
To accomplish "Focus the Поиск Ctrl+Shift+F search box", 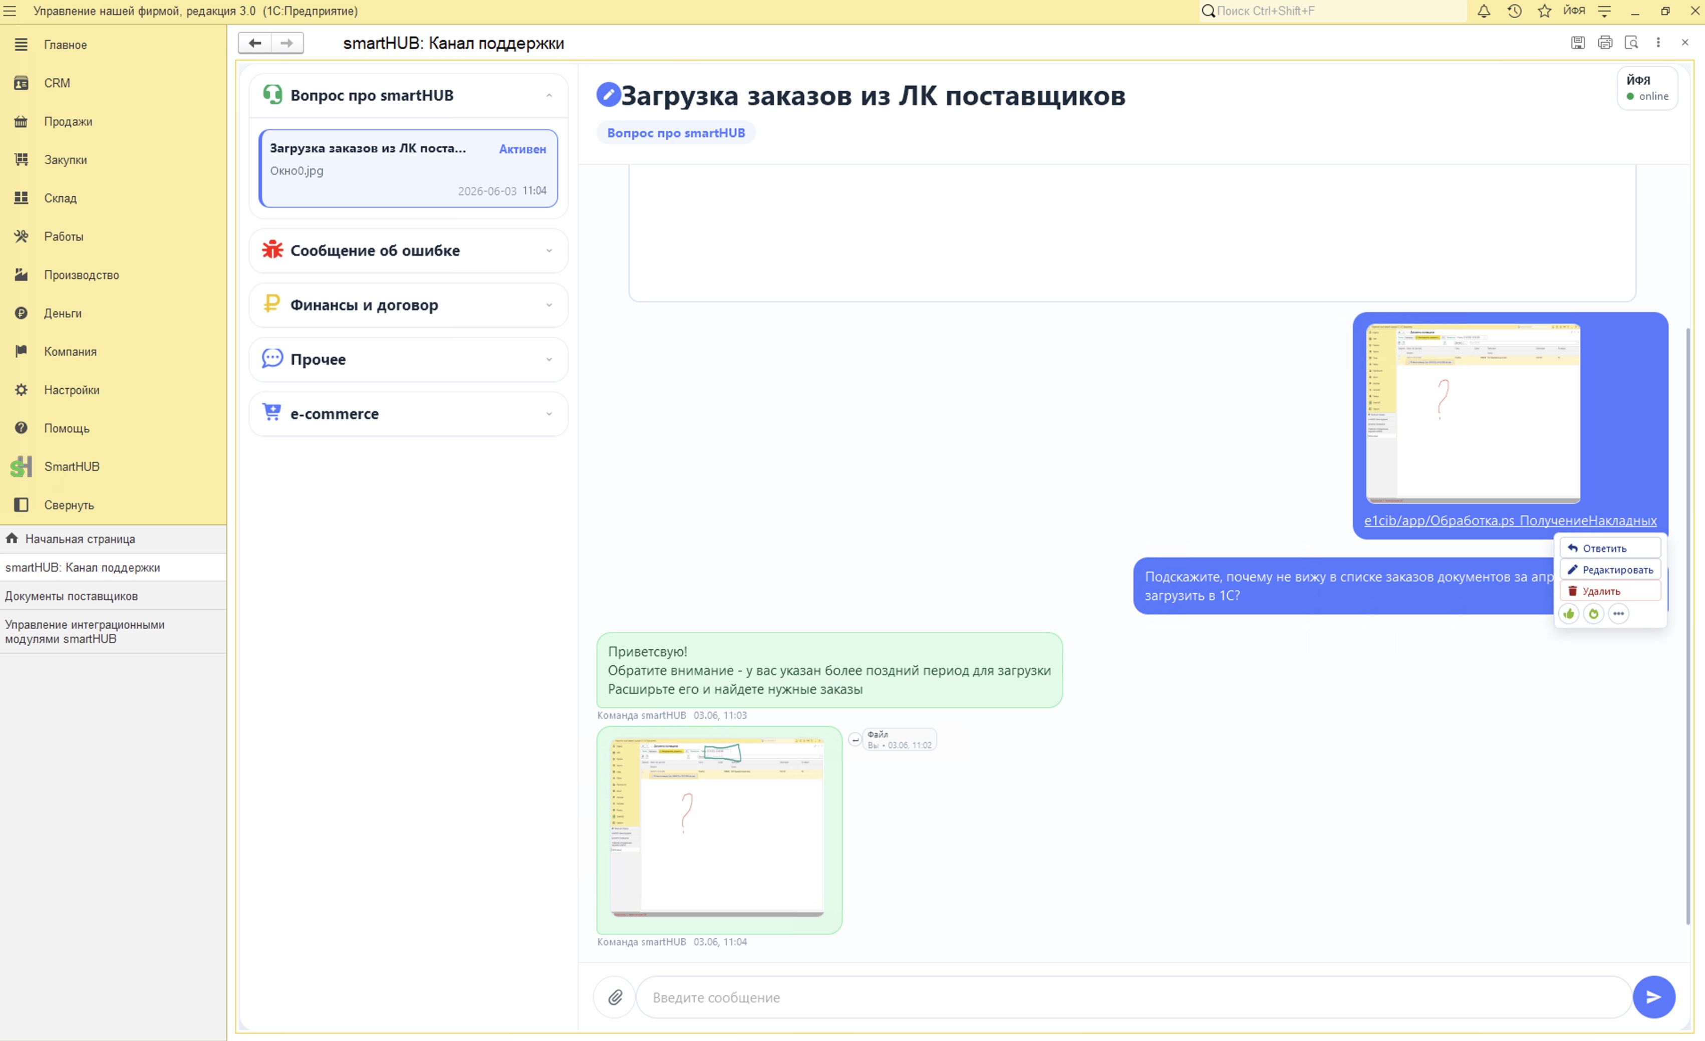I will (1333, 11).
